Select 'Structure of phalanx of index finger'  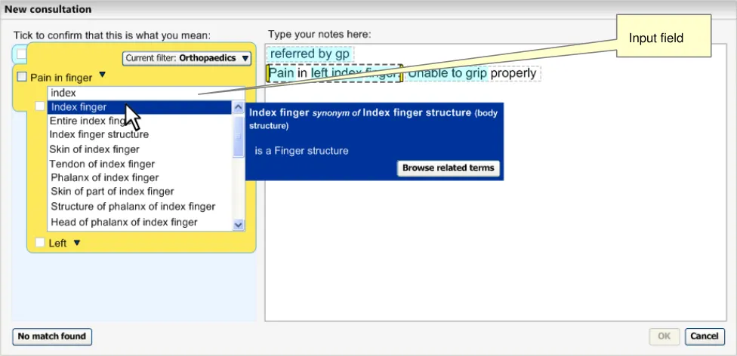133,207
